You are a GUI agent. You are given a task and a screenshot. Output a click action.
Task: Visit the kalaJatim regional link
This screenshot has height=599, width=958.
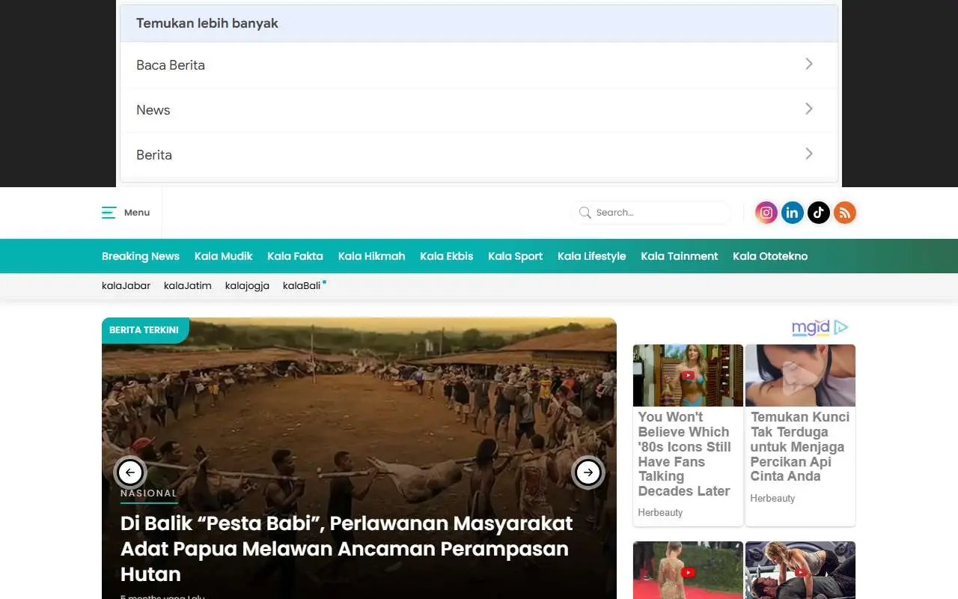[x=188, y=285]
